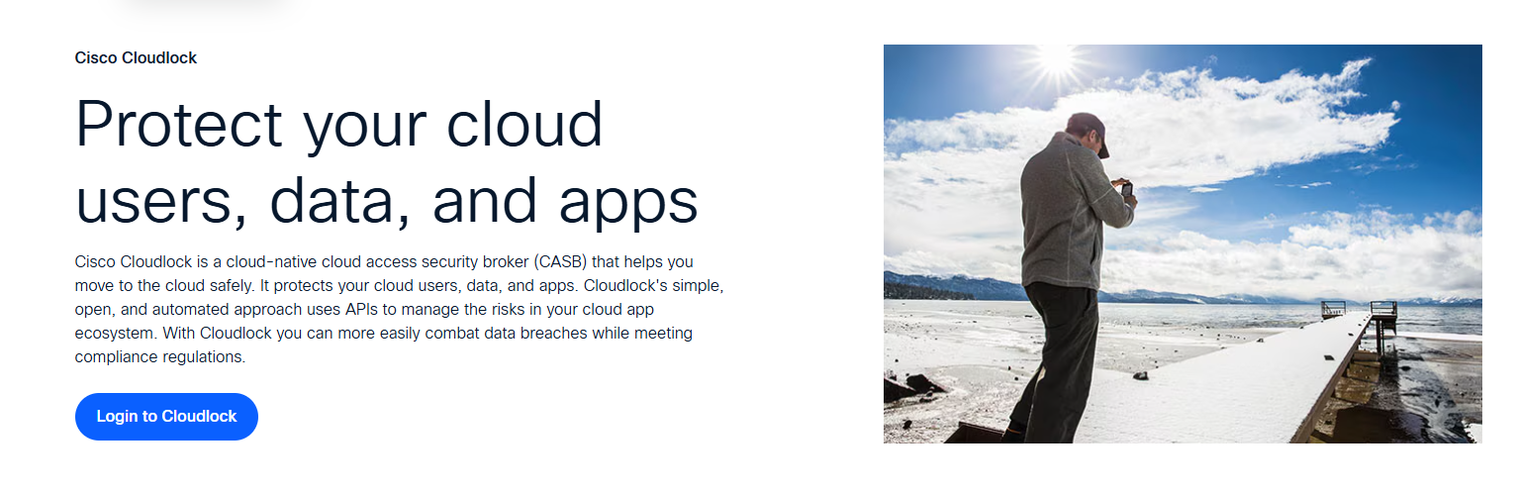Image resolution: width=1516 pixels, height=491 pixels.
Task: Open the snowy lake pier photo
Action: tap(1183, 244)
